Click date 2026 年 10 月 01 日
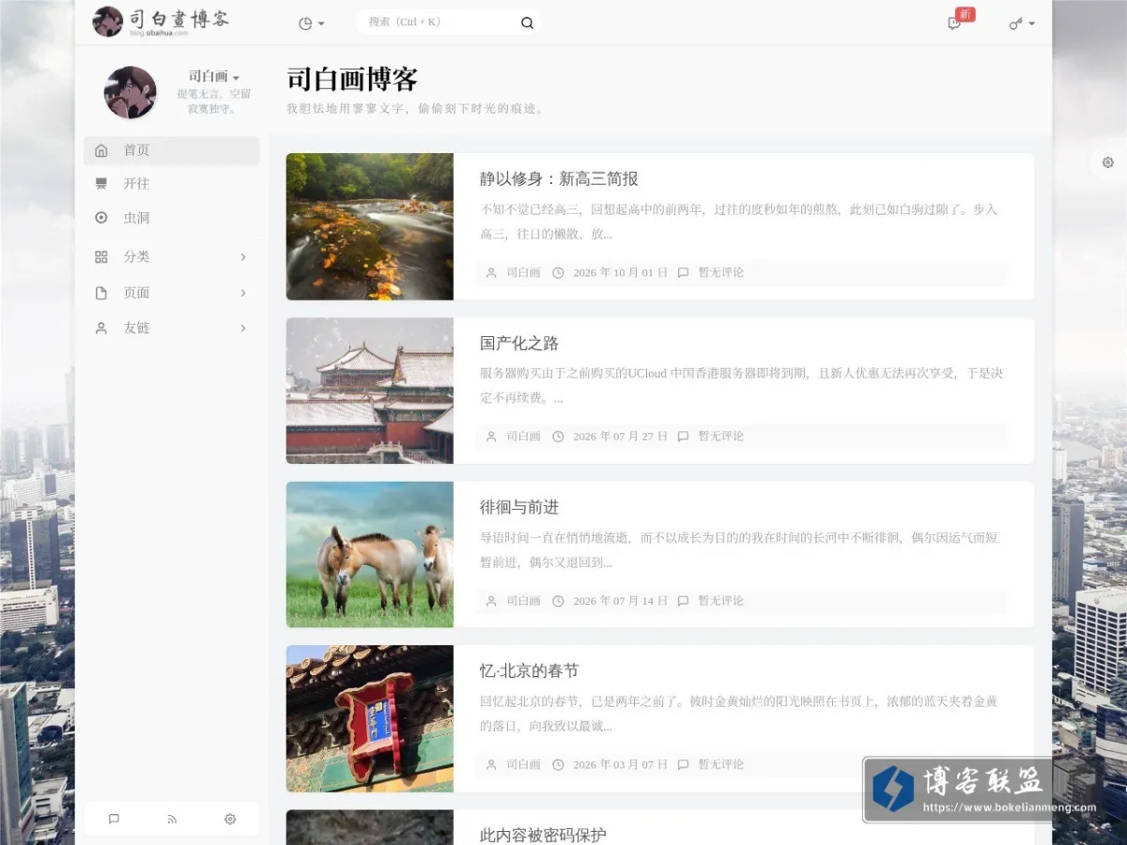This screenshot has width=1127, height=845. 620,272
